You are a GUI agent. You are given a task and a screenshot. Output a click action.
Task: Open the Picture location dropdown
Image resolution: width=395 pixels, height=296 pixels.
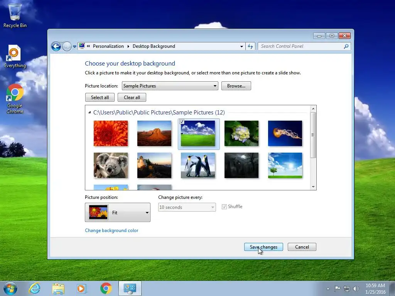point(170,86)
